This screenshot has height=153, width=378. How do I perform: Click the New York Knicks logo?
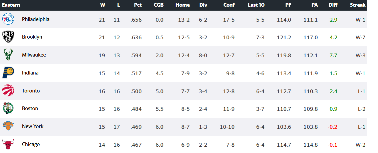[8, 126]
